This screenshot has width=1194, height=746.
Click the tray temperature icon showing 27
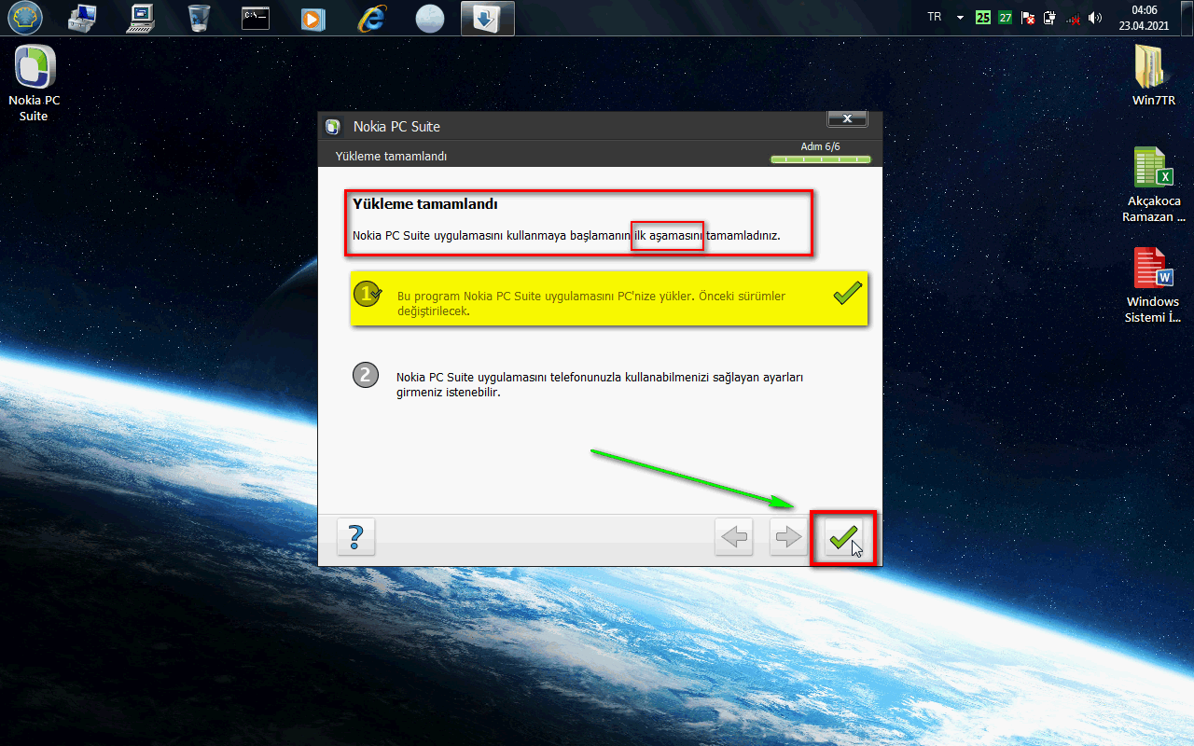[x=1005, y=18]
